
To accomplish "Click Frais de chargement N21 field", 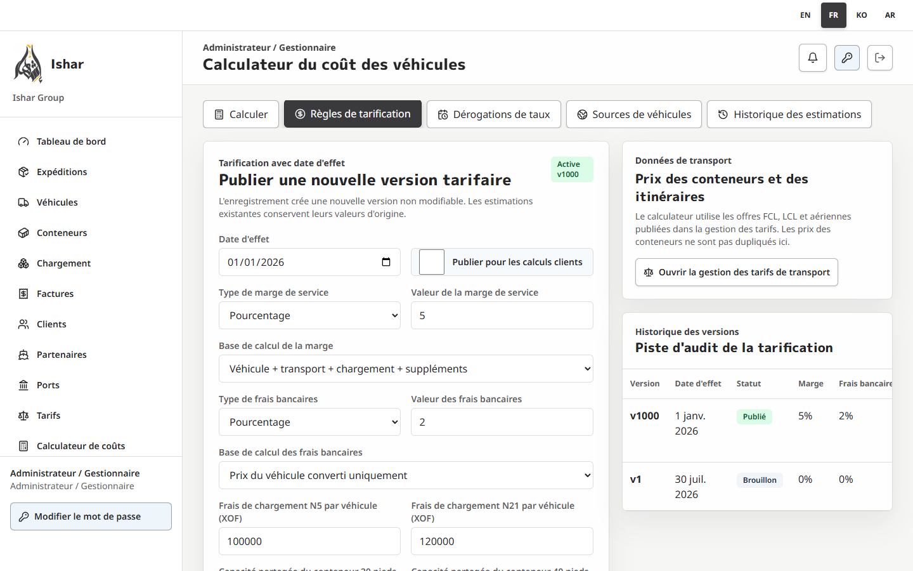I will click(x=502, y=541).
